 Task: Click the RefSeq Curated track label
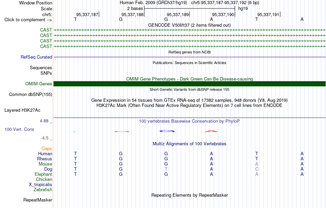coord(36,57)
